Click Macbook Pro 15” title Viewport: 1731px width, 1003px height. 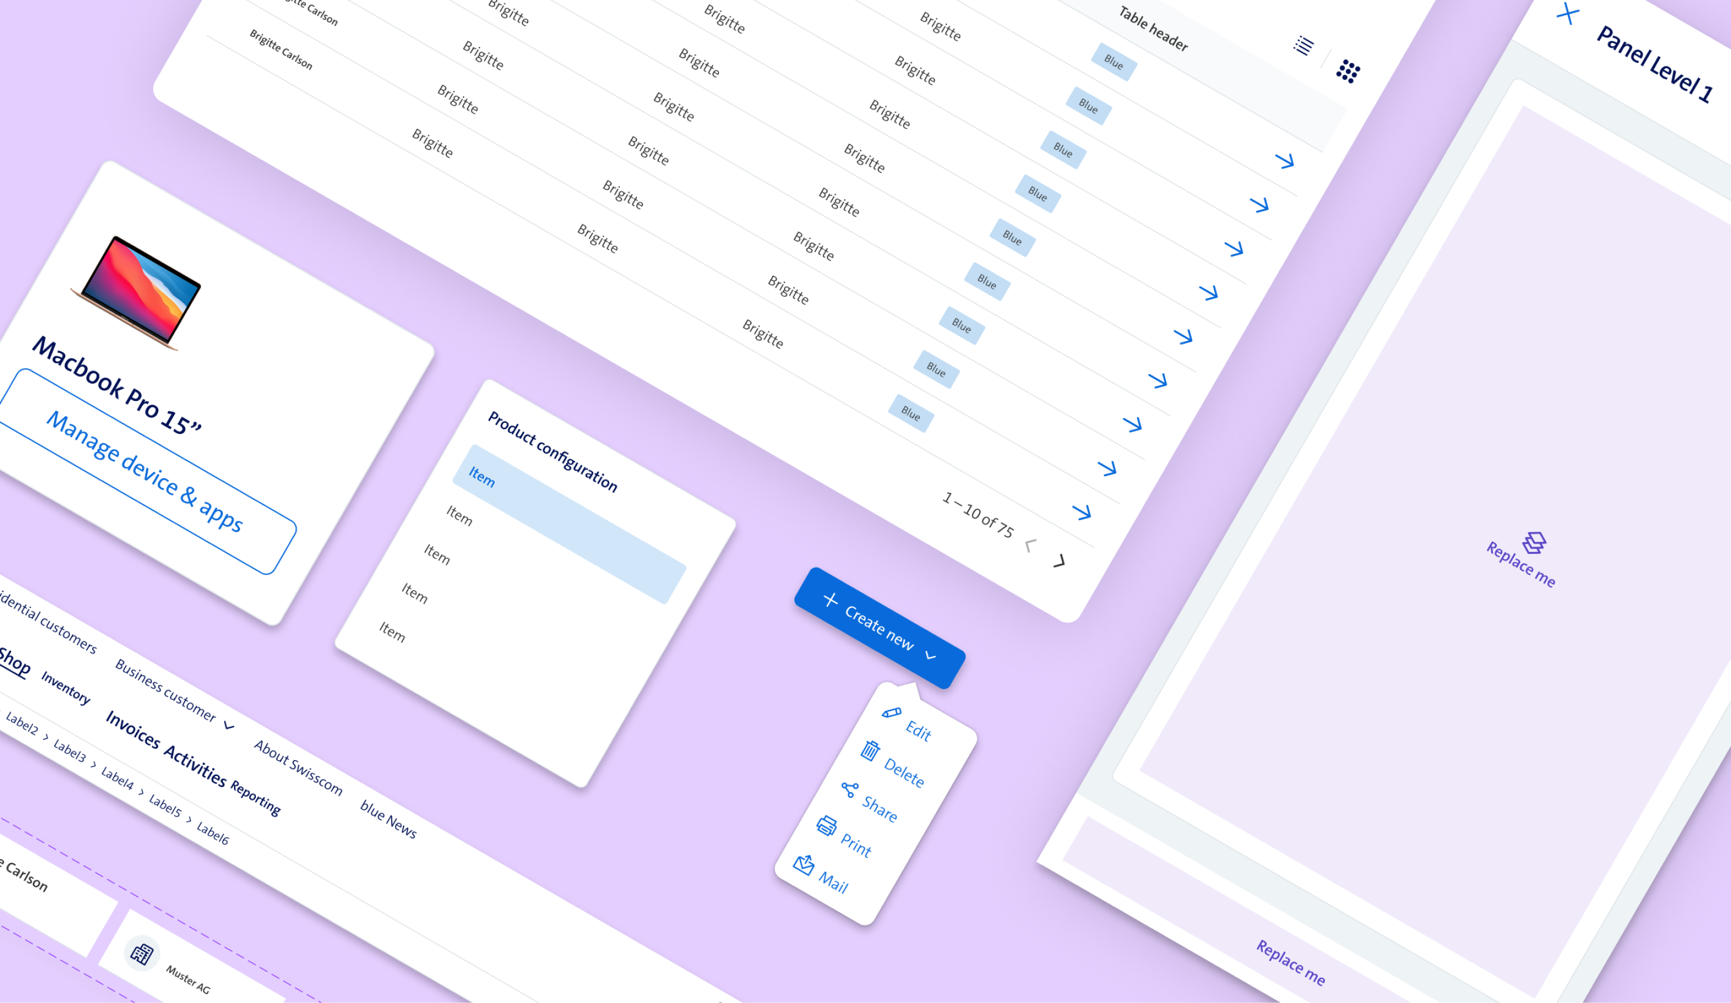tap(117, 386)
